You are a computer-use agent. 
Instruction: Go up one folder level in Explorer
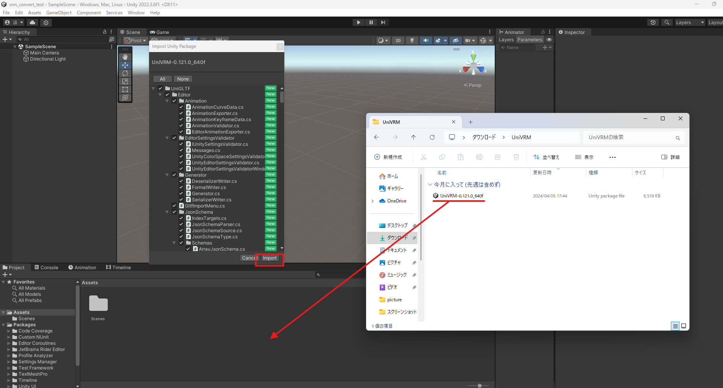tap(413, 137)
